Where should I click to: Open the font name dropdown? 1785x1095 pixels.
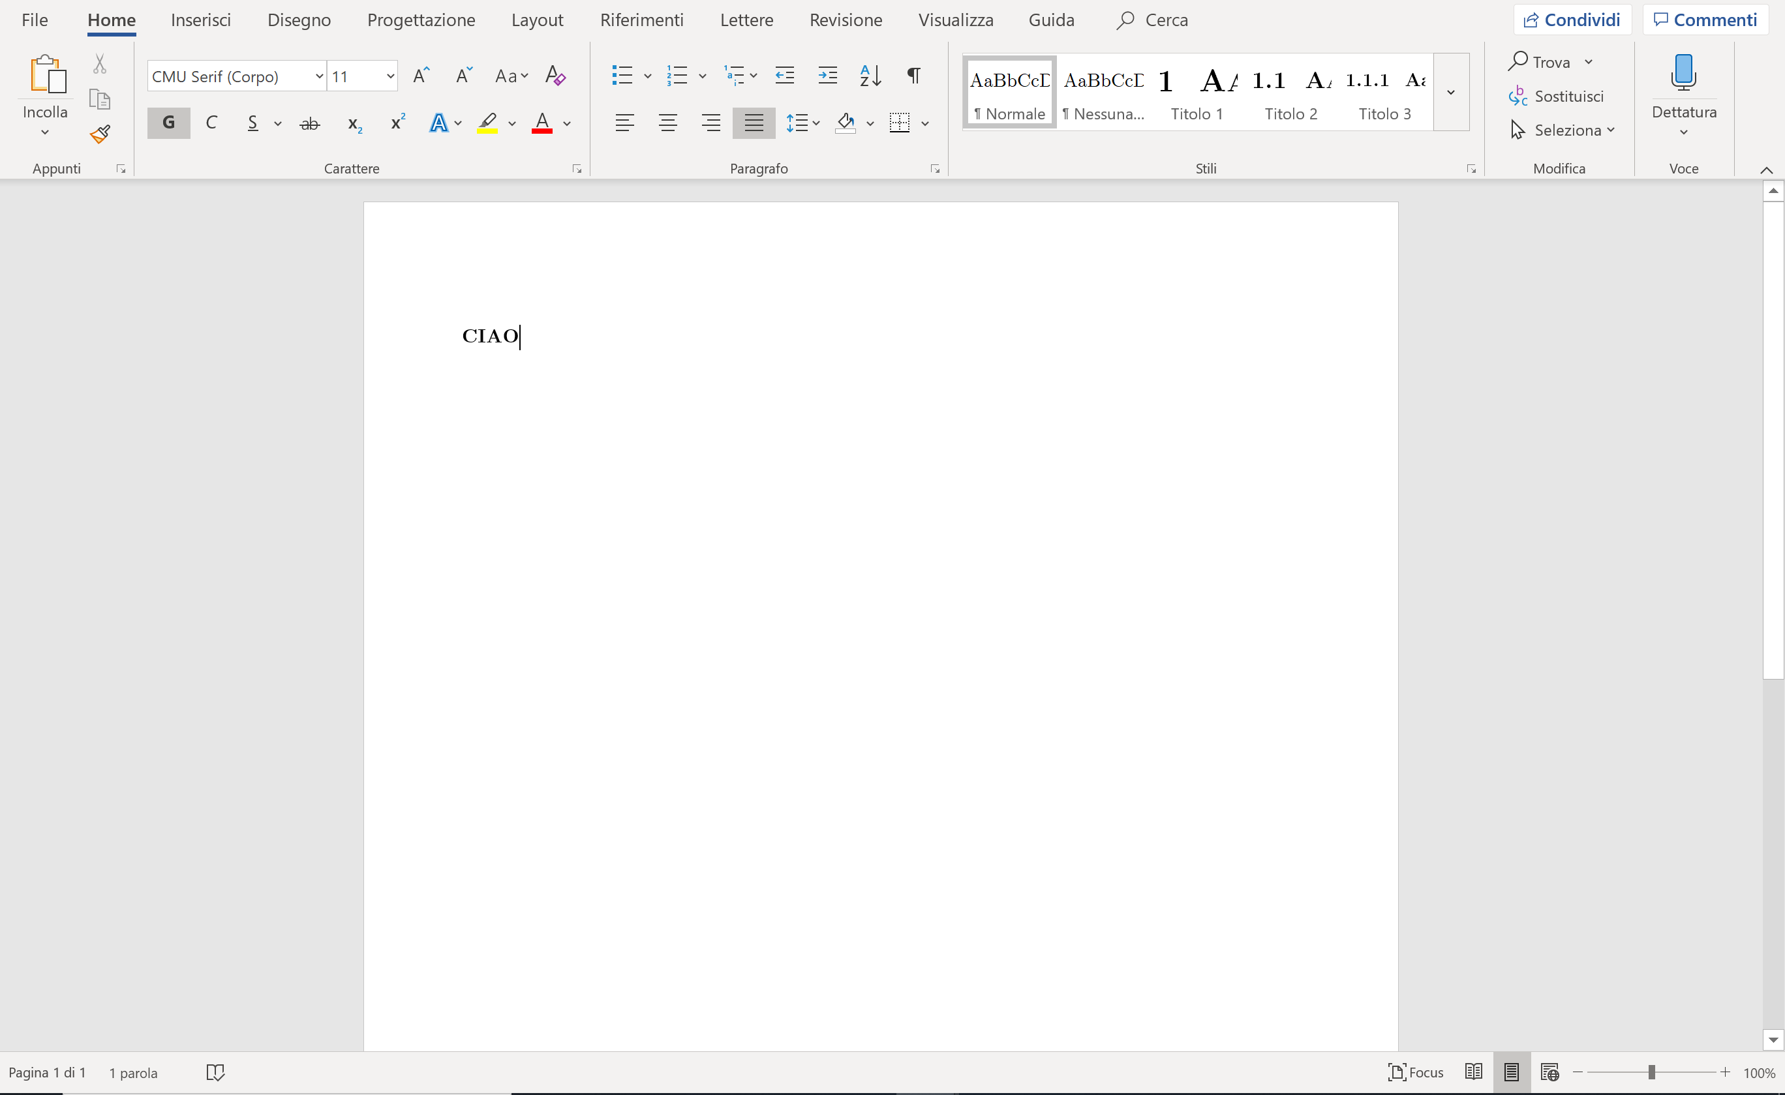coord(319,76)
